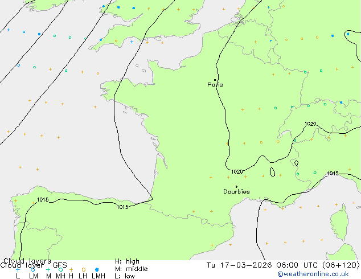The width and height of the screenshot is (361, 279).
Task: Click the 1020 isobar label north of Dourbies
Action: [237, 172]
